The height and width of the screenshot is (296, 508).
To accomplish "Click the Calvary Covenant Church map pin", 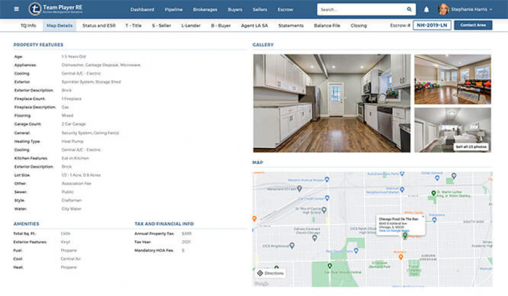I will (314, 238).
